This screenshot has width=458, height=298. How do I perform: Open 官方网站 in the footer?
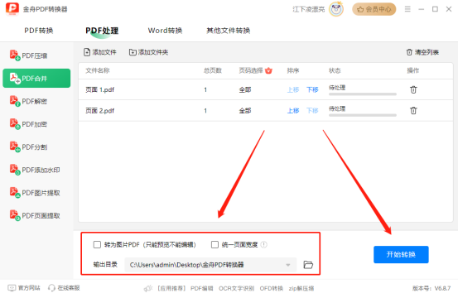tap(24, 288)
